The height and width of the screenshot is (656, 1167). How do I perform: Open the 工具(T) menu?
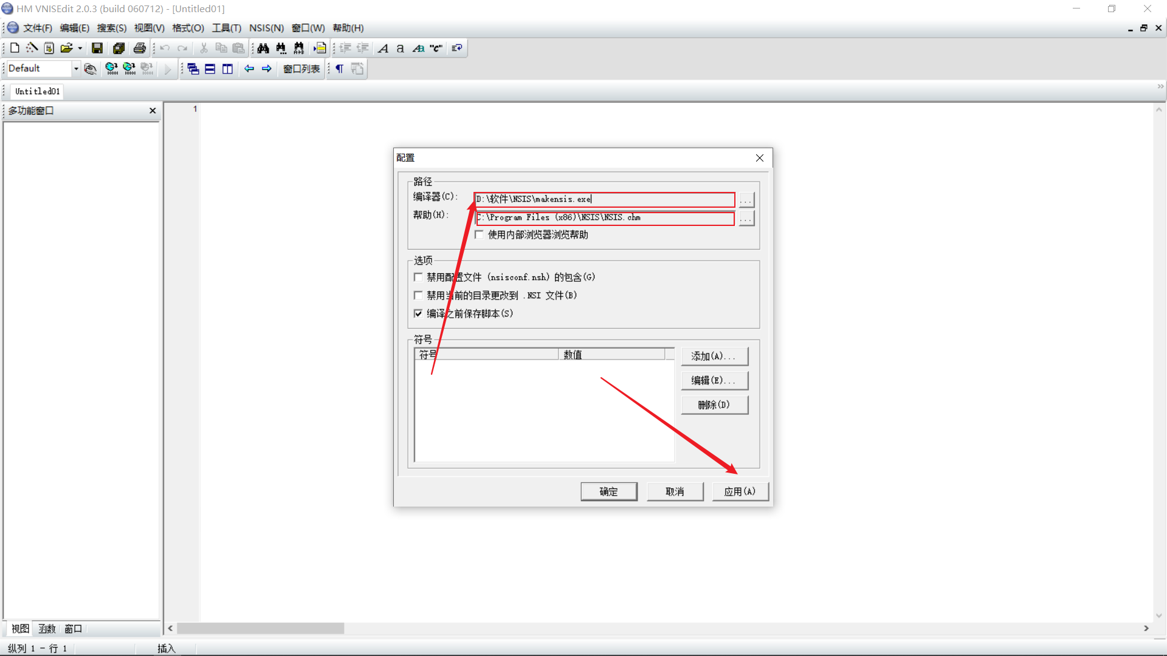click(x=227, y=28)
